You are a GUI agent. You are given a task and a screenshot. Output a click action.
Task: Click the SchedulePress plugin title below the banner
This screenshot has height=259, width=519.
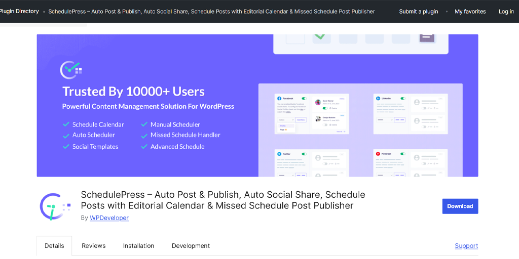tap(223, 200)
